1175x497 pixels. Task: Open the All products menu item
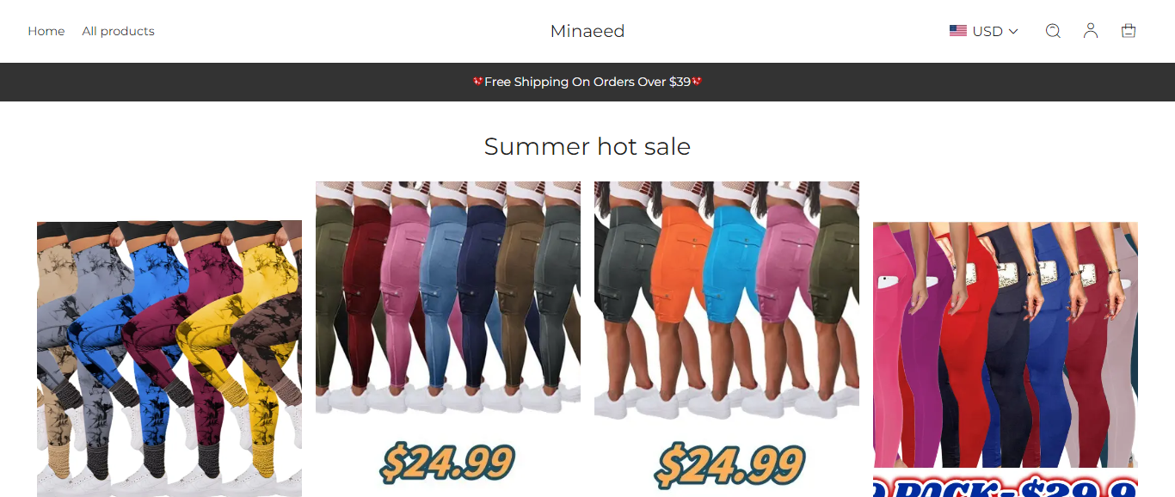119,31
